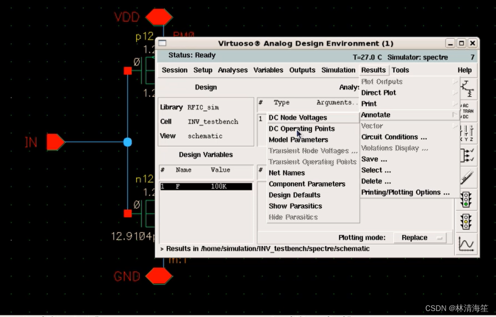
Task: Click the lower red gate terminal square
Action: pyautogui.click(x=128, y=213)
